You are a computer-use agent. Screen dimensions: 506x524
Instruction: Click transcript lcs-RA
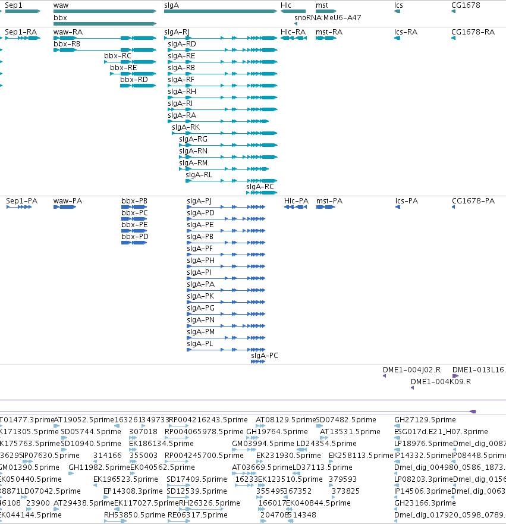tap(397, 38)
